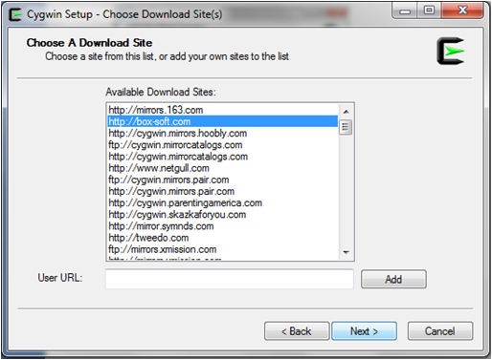
Task: Select ftp://cygwin.mirrors.pair.com site
Action: 223,180
